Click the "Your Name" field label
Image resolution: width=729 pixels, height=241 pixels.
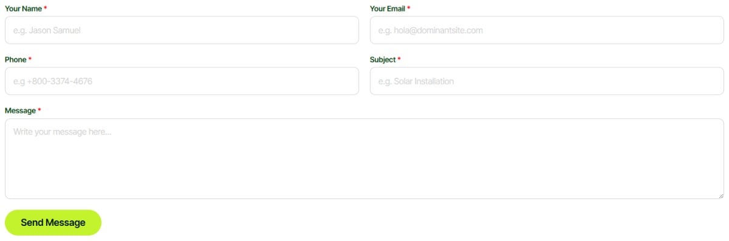click(23, 8)
